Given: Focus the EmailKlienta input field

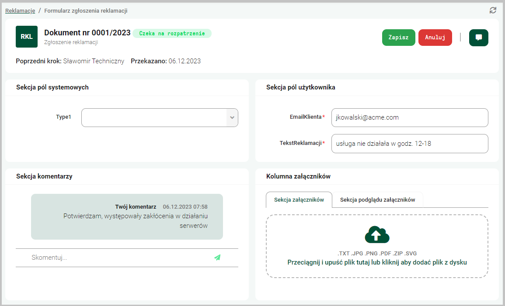Looking at the screenshot, I should [x=409, y=117].
